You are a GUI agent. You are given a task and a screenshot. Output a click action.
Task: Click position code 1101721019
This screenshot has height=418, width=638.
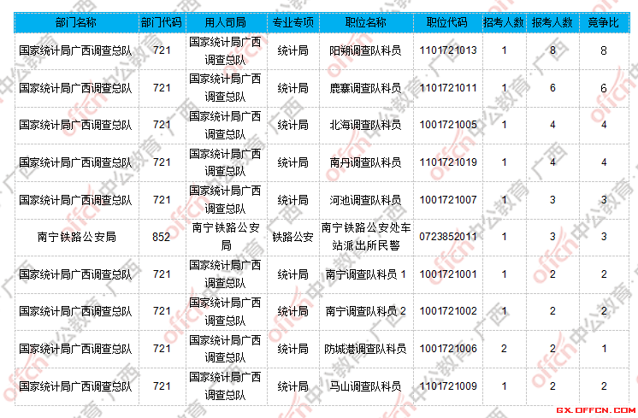tap(448, 162)
